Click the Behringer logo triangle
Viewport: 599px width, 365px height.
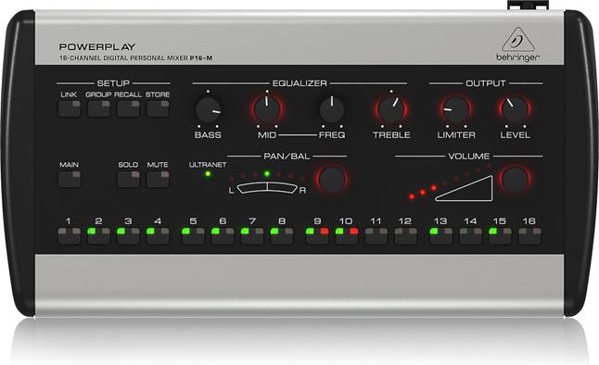517,39
